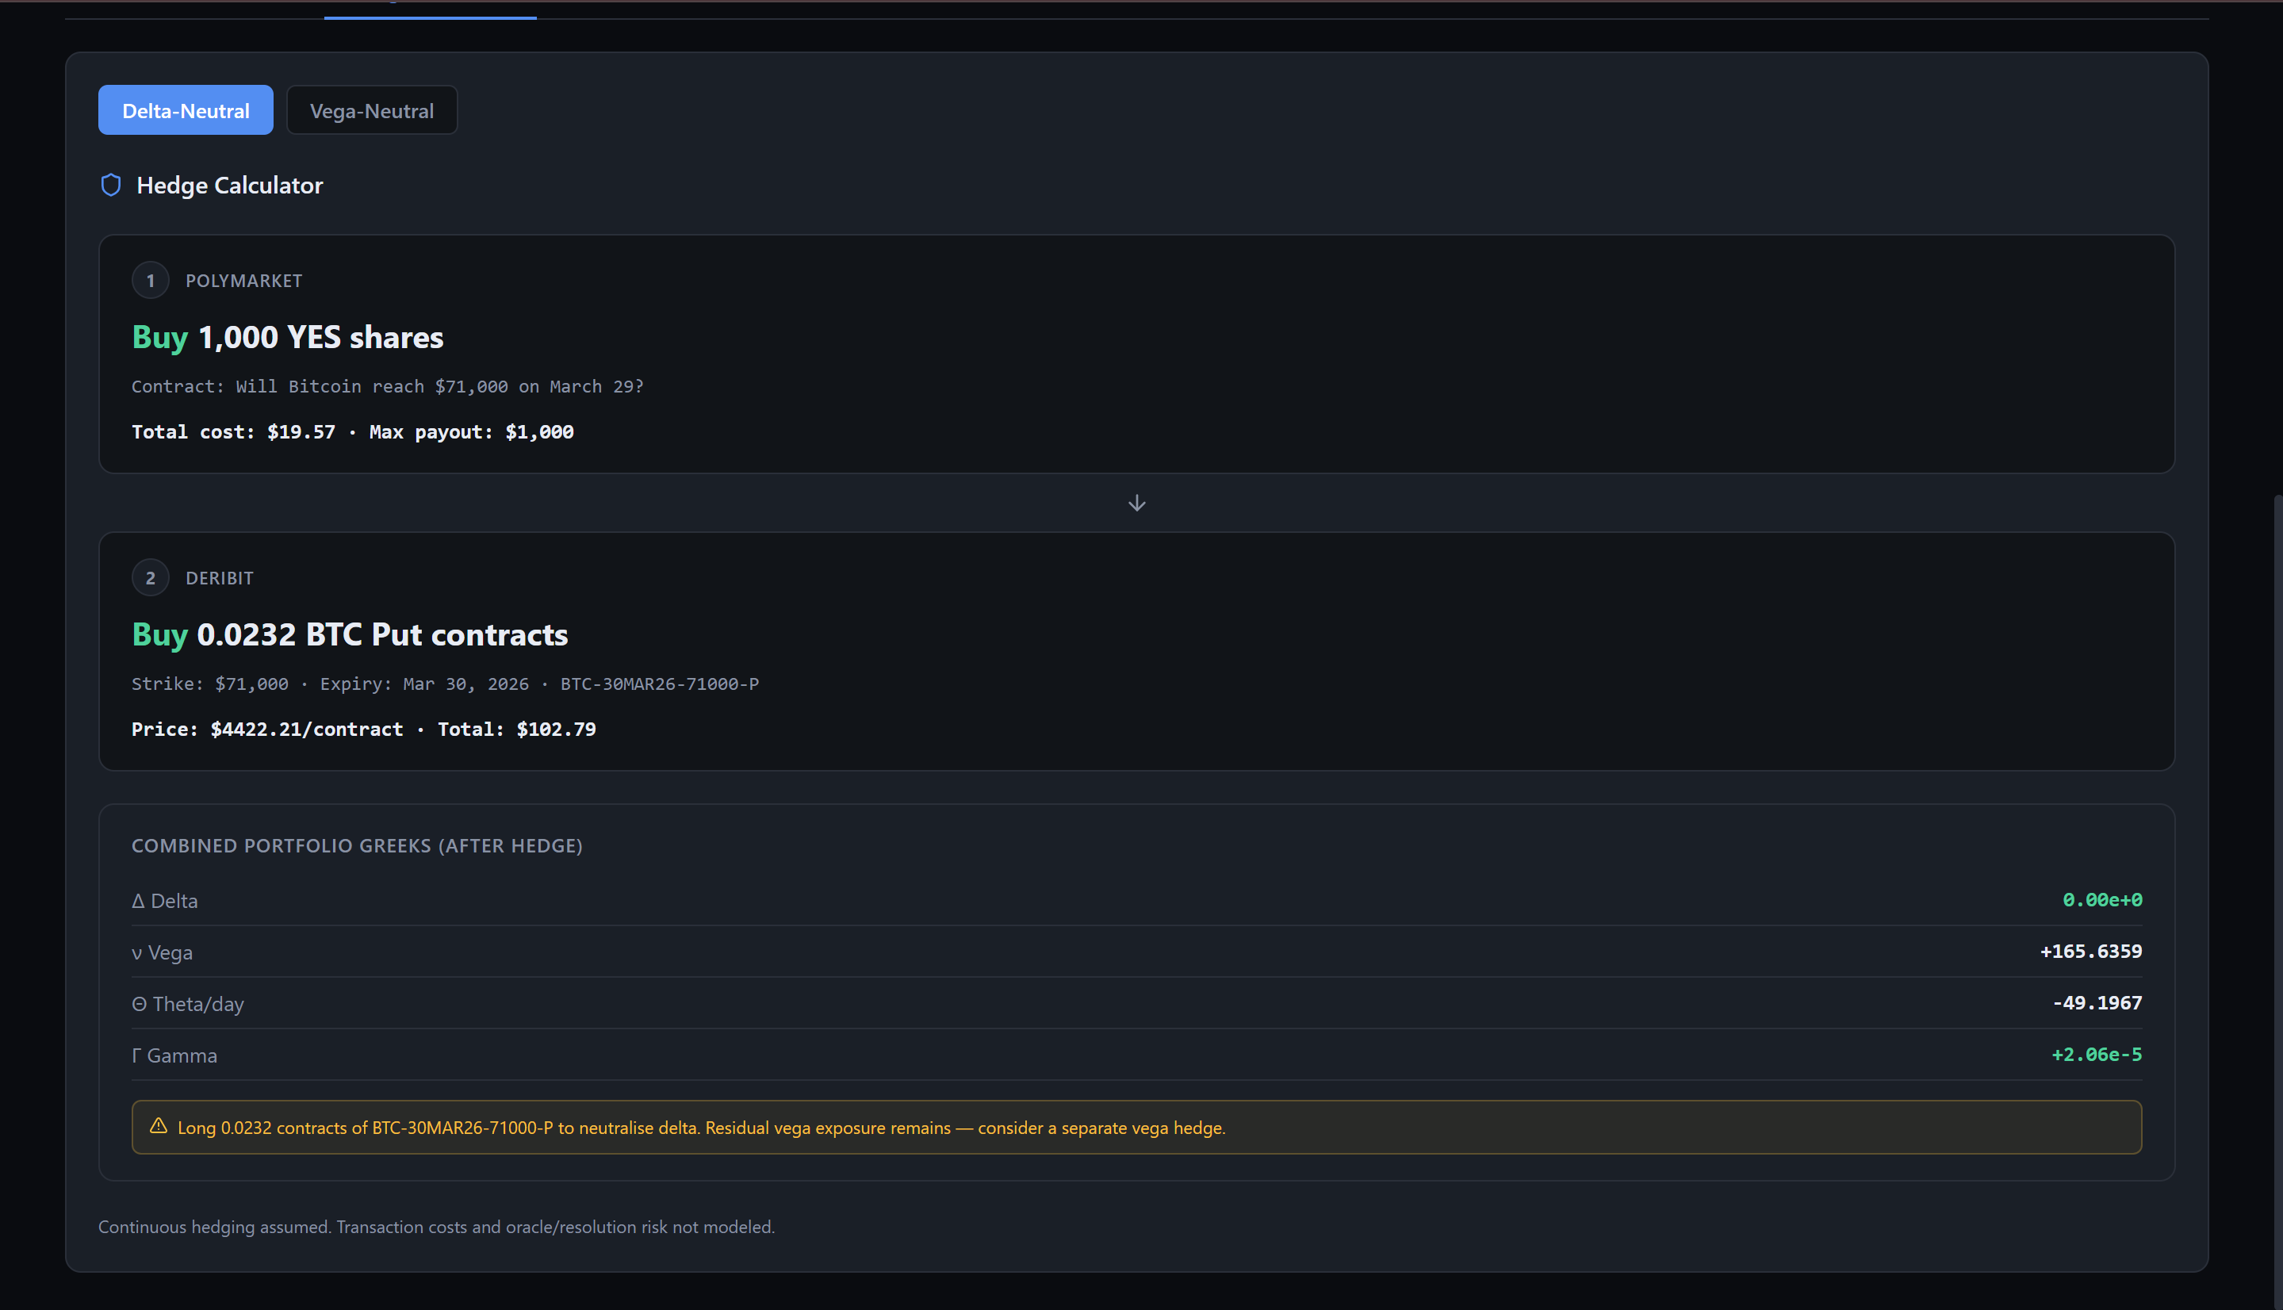Click the Buy 1,000 YES shares heading
Image resolution: width=2283 pixels, height=1310 pixels.
pos(288,337)
